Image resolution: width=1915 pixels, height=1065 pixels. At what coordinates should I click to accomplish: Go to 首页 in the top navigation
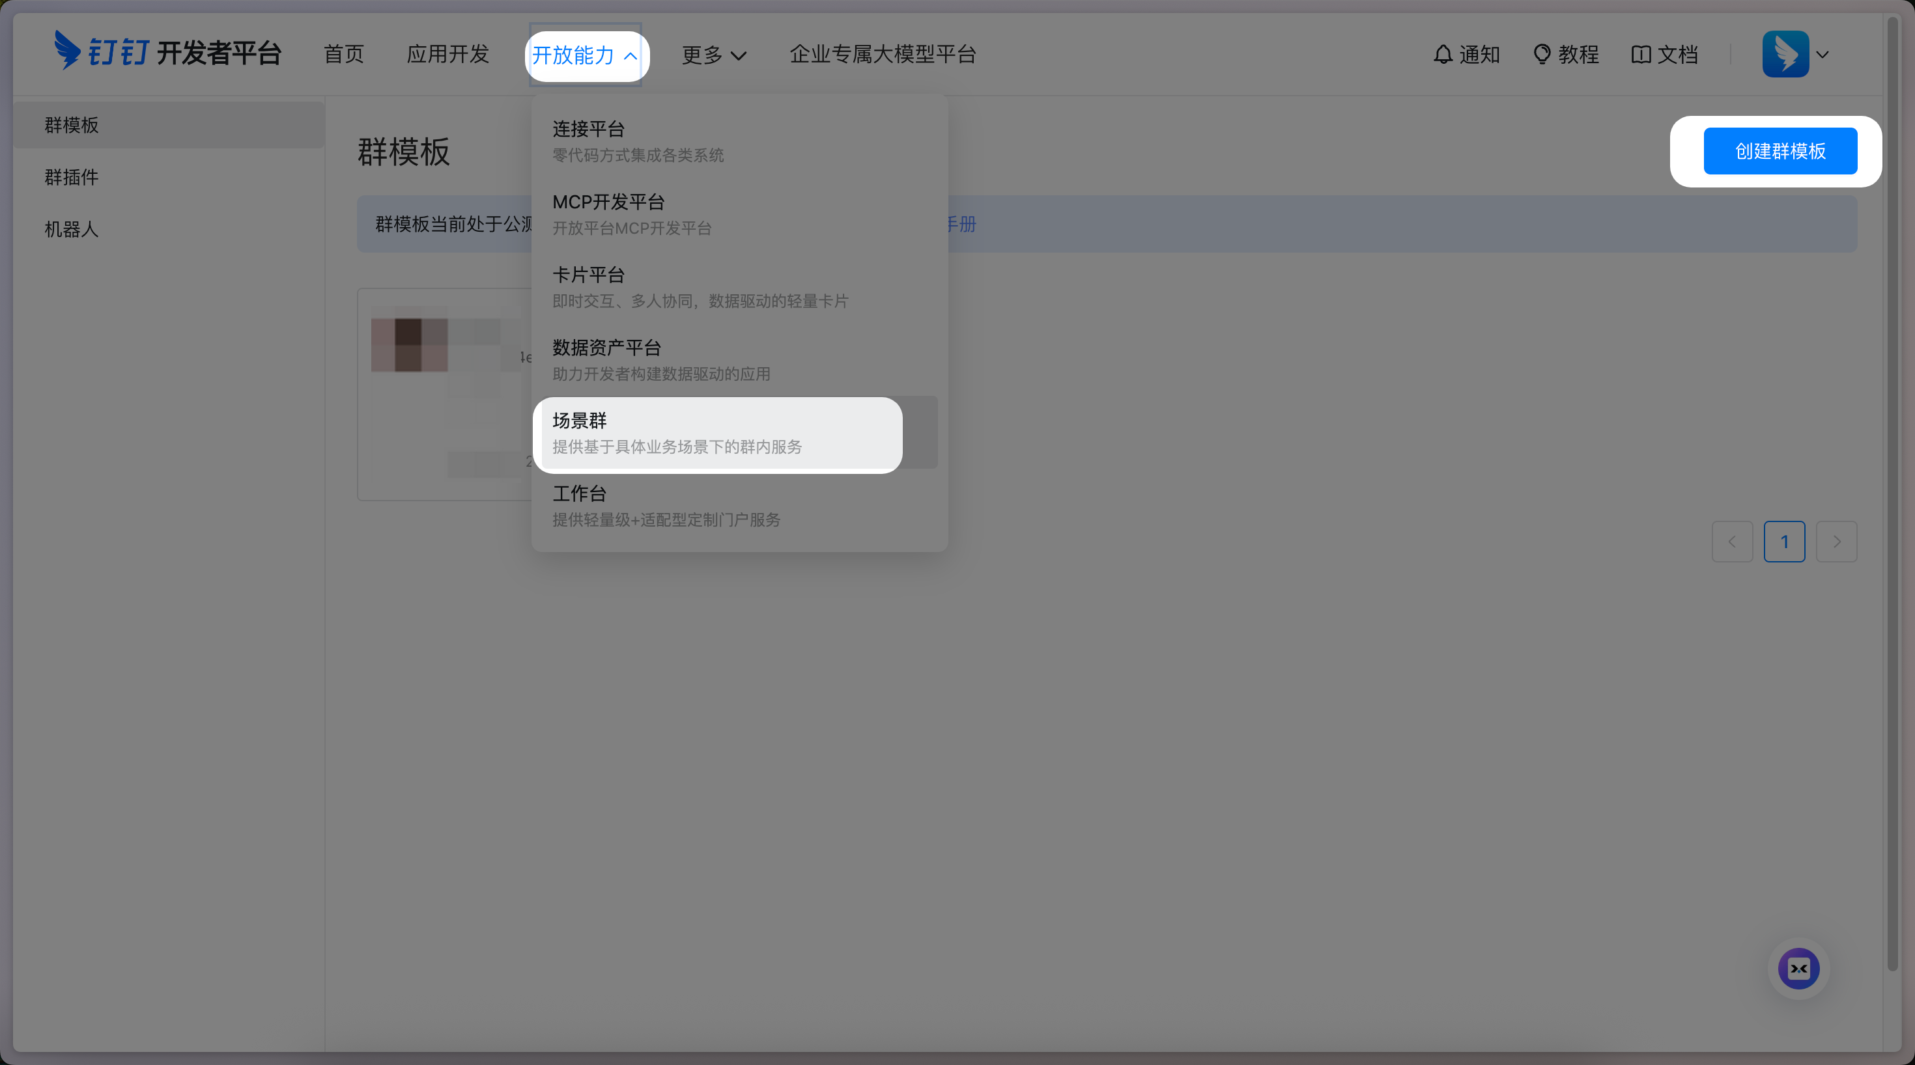click(343, 54)
